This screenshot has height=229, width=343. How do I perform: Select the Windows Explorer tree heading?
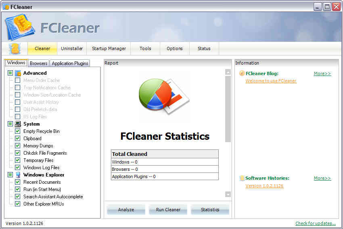(44, 175)
